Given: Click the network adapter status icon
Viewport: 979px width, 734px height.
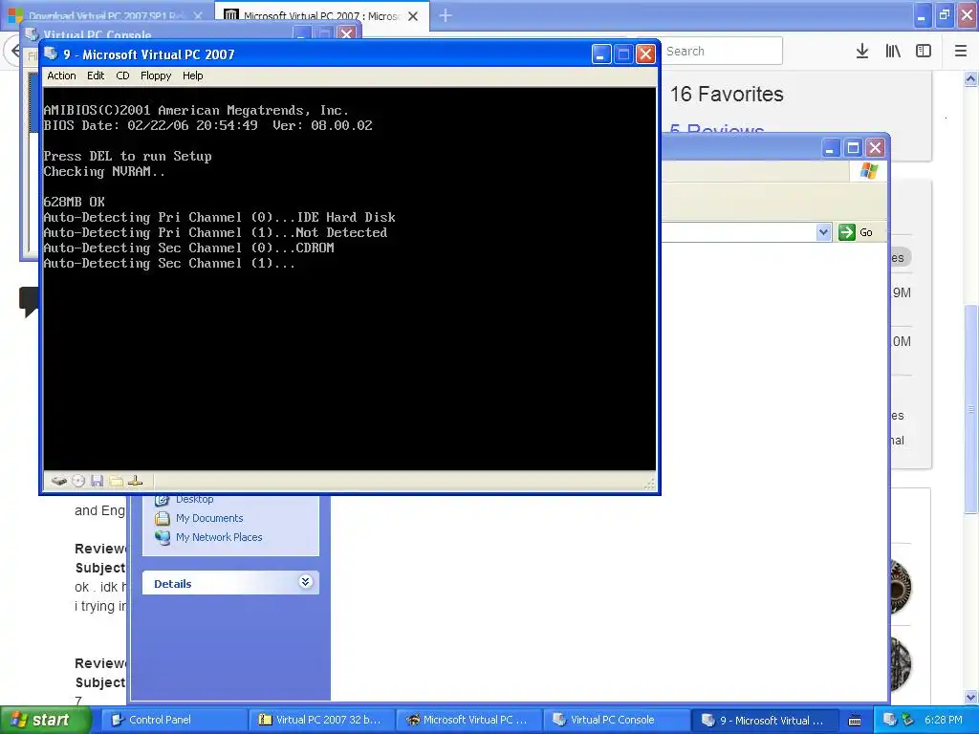Looking at the screenshot, I should (135, 481).
